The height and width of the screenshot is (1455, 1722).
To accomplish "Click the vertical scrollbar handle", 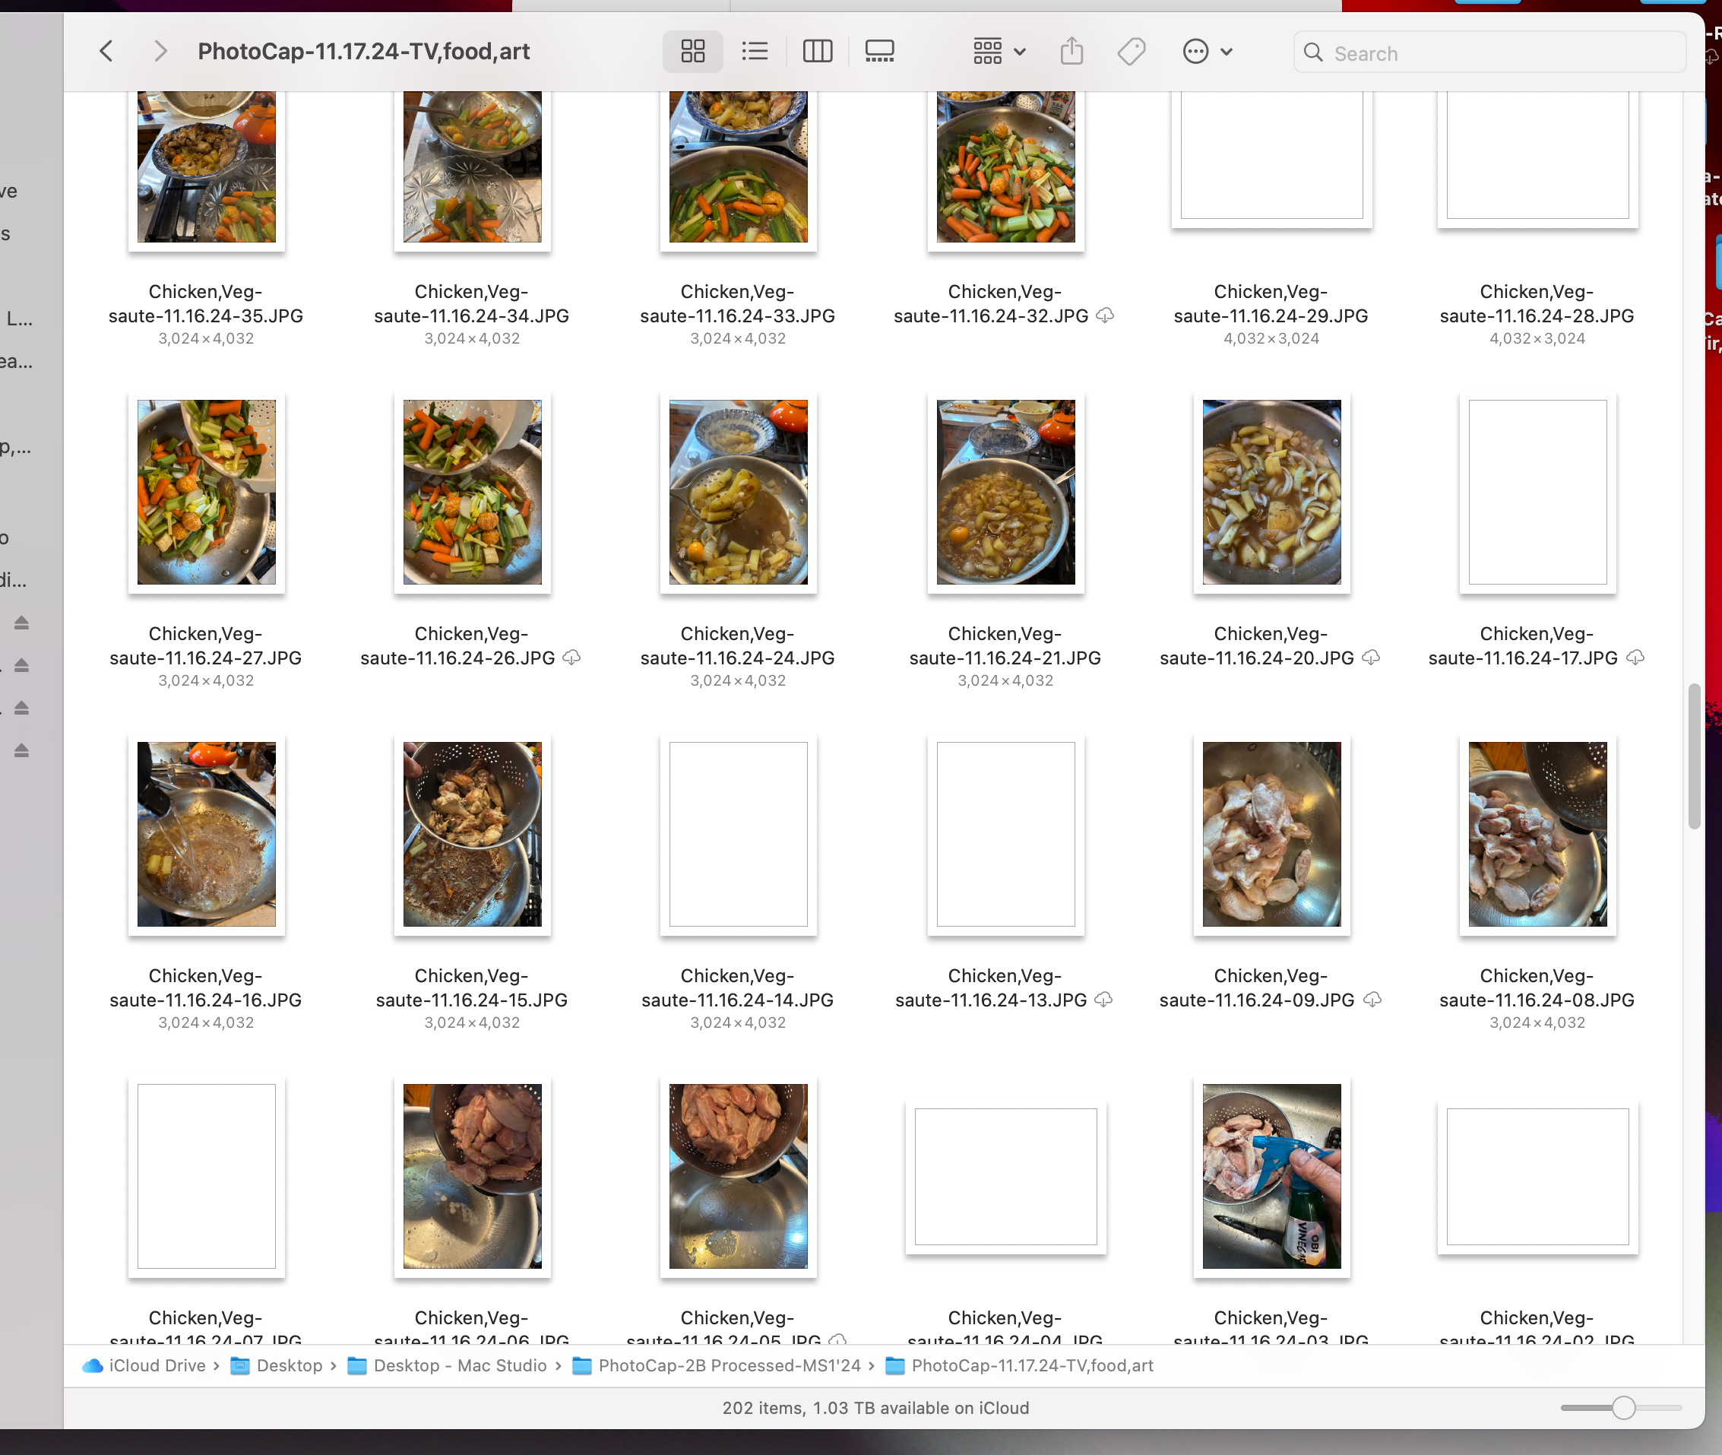I will (1693, 755).
